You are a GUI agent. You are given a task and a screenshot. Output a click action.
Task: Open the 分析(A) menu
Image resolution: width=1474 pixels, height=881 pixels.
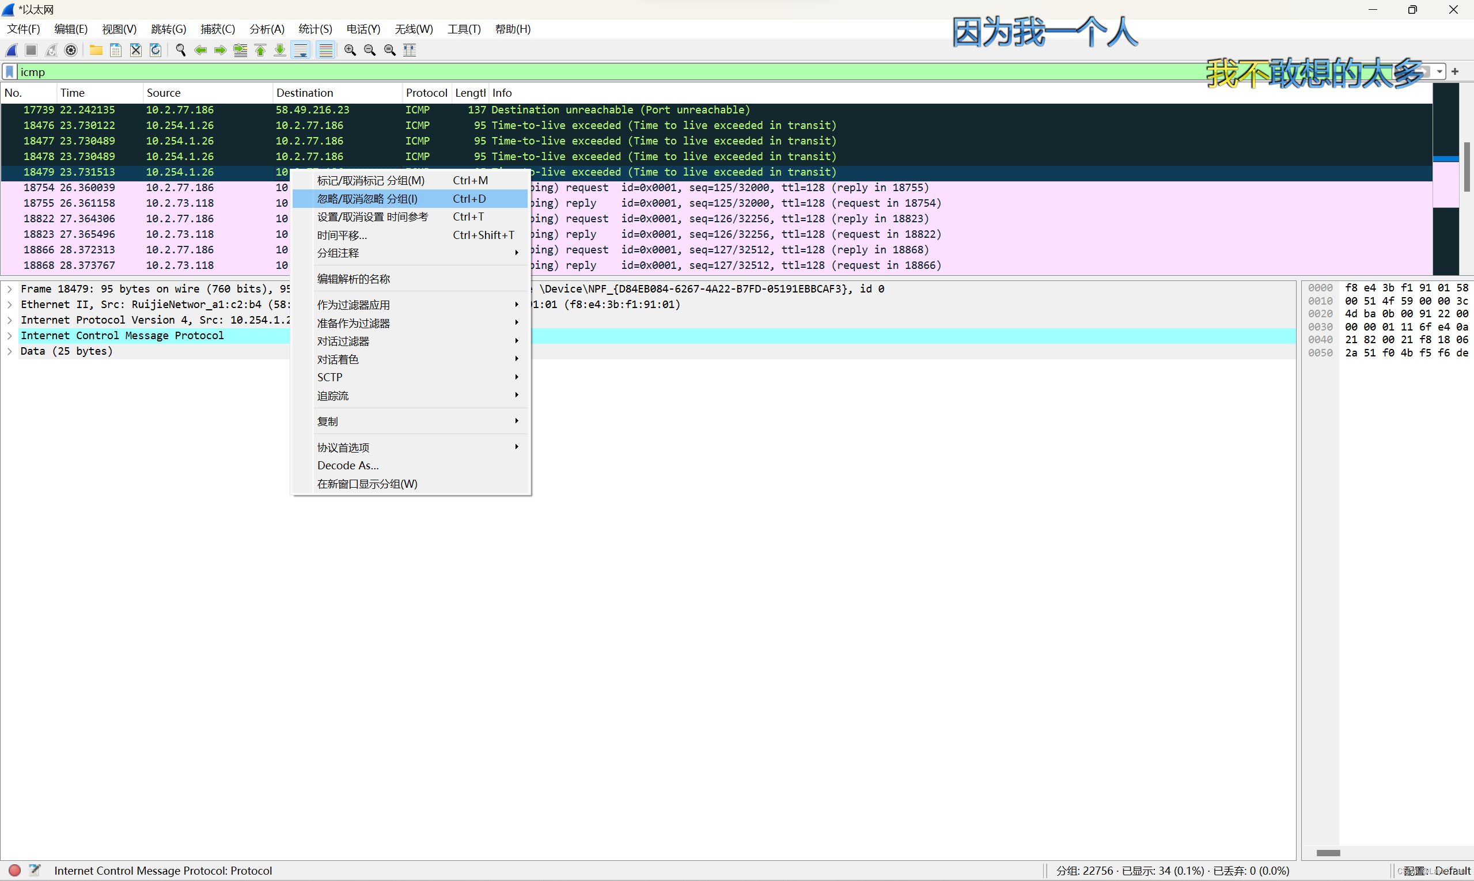pos(267,29)
